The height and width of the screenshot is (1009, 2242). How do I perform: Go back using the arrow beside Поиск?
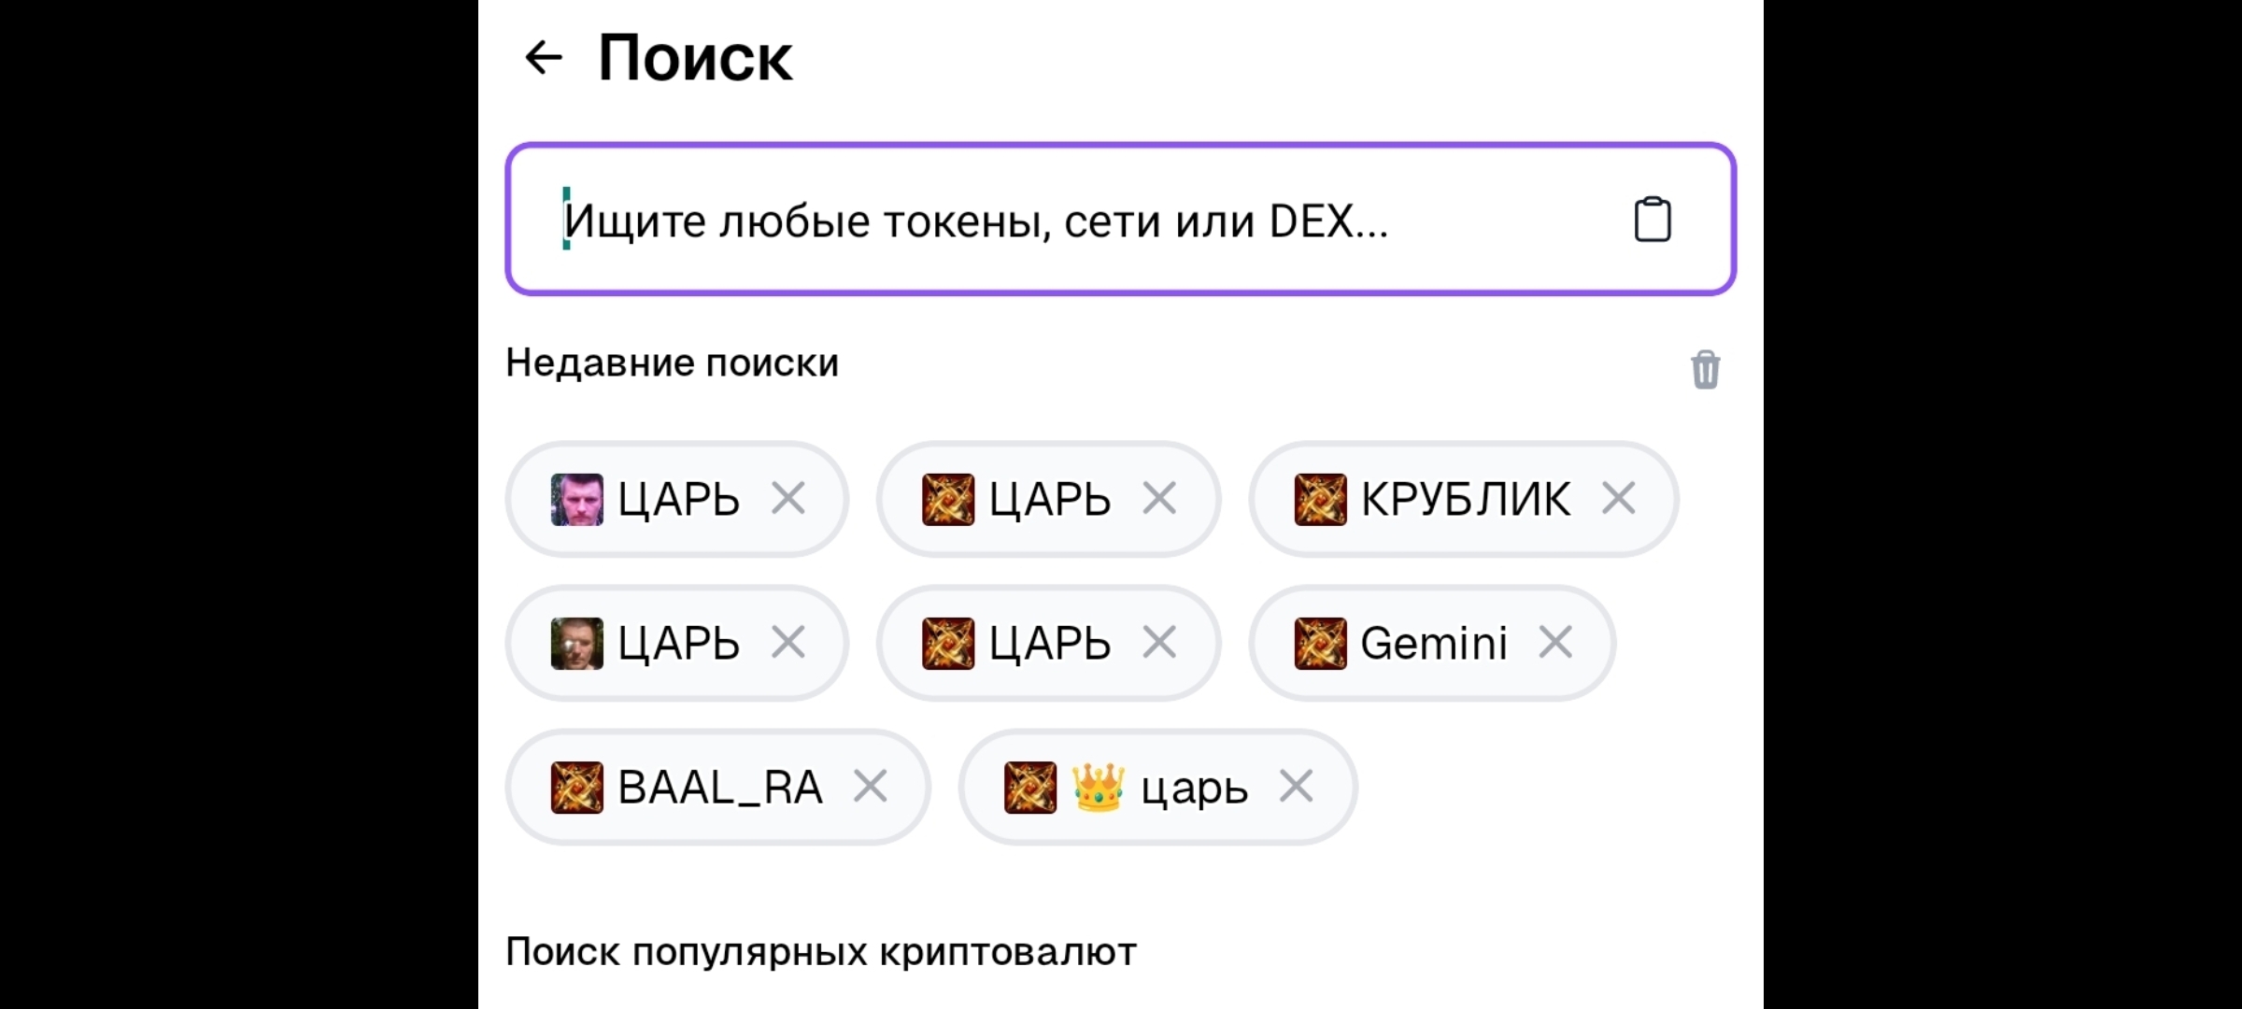[x=544, y=58]
